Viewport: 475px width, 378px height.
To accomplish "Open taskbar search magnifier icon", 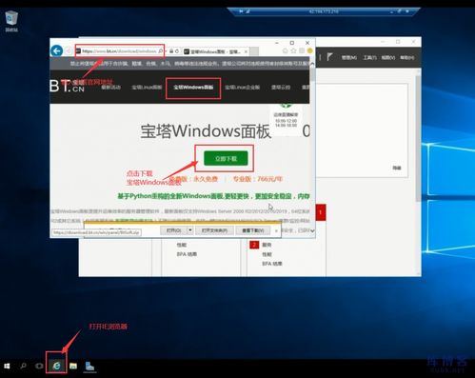I will (x=23, y=366).
